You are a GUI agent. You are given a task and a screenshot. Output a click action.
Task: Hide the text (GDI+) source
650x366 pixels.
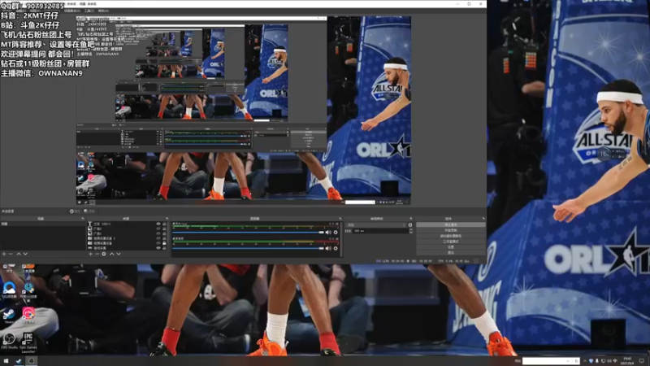tap(158, 224)
